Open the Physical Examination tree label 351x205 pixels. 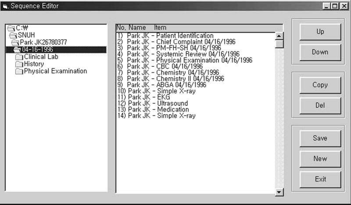[56, 71]
